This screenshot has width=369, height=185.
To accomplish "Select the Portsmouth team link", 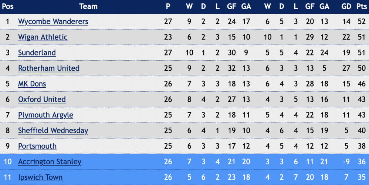I will [37, 146].
